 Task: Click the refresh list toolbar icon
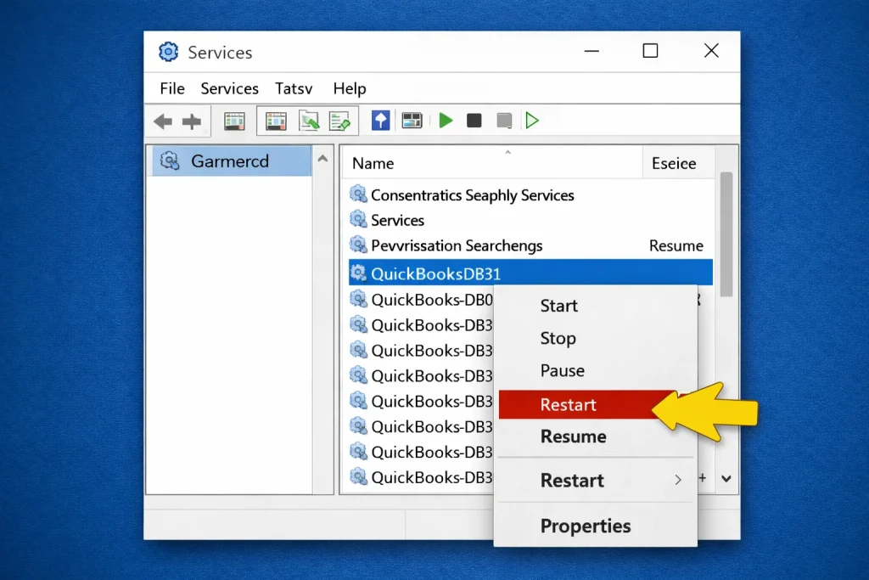[309, 121]
